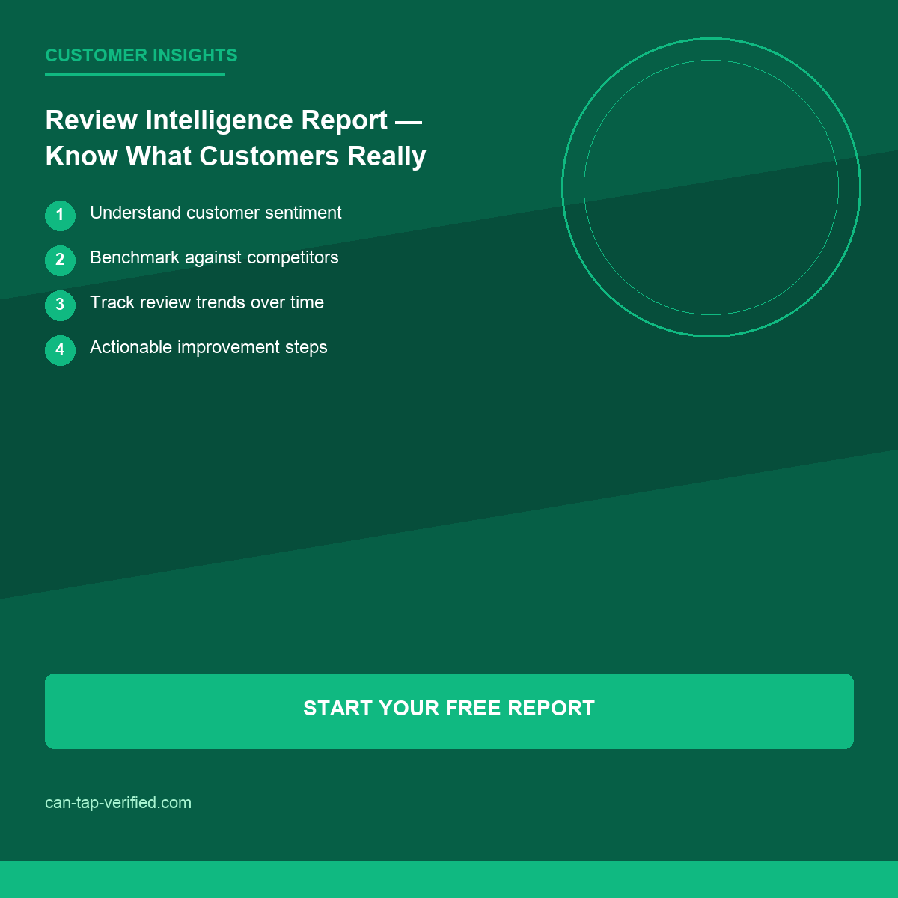The height and width of the screenshot is (898, 898).
Task: Select 'Understand customer sentiment' text
Action: (216, 213)
